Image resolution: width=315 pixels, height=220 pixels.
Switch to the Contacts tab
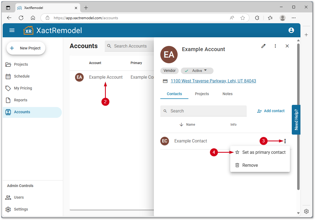pyautogui.click(x=174, y=94)
